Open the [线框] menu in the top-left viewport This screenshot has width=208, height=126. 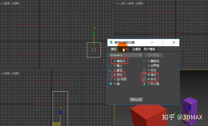16,4
